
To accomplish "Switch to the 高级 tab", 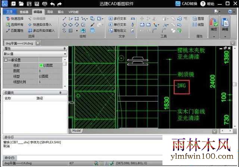I will click(x=50, y=12).
